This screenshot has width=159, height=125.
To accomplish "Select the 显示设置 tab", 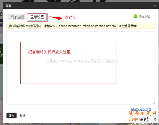I will 37,17.
